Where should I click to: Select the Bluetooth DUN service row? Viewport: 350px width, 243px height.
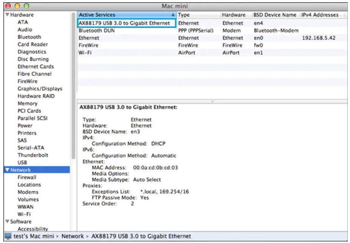[x=212, y=30]
